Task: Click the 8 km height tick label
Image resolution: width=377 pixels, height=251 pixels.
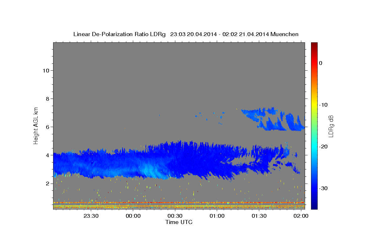Action: click(x=47, y=99)
